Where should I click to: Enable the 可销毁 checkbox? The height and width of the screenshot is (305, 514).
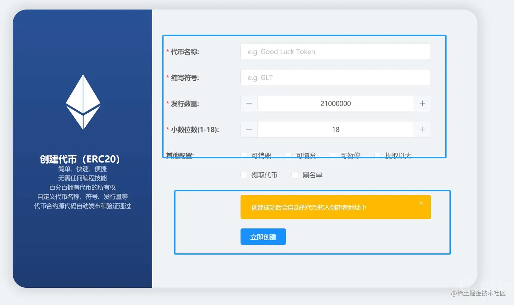(x=244, y=155)
